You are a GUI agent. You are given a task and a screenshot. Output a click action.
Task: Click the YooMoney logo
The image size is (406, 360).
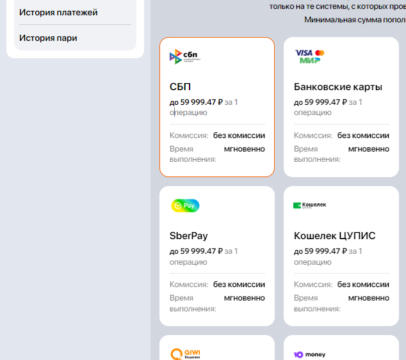(310, 355)
